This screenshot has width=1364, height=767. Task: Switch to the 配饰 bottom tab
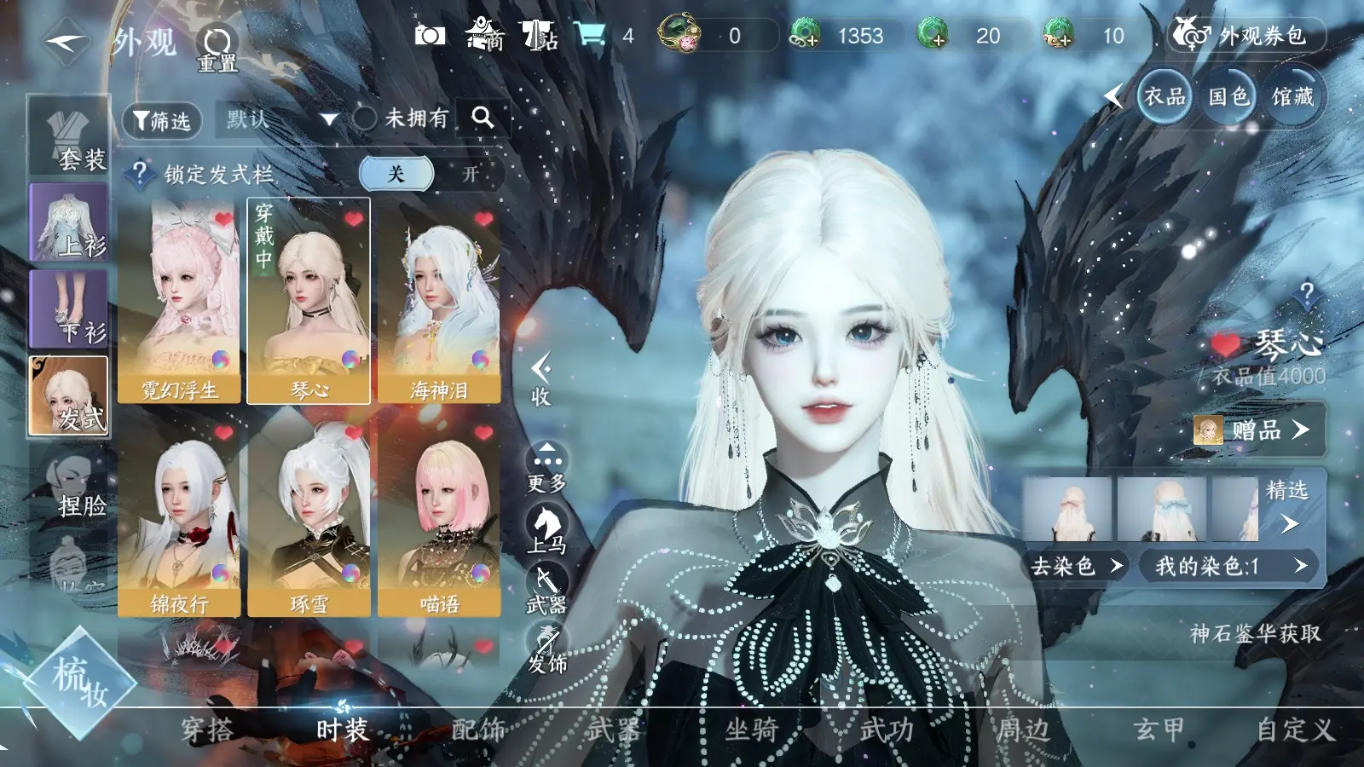(x=478, y=730)
